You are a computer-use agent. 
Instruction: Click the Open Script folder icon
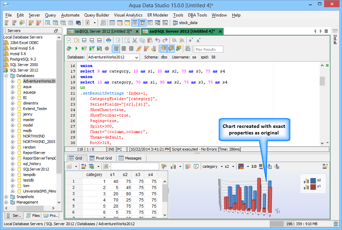tap(77, 40)
